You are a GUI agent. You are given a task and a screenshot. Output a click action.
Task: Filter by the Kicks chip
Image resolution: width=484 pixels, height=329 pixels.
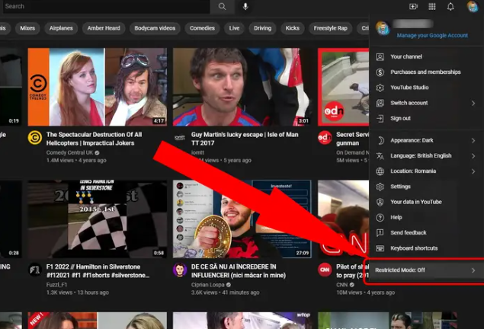[293, 28]
